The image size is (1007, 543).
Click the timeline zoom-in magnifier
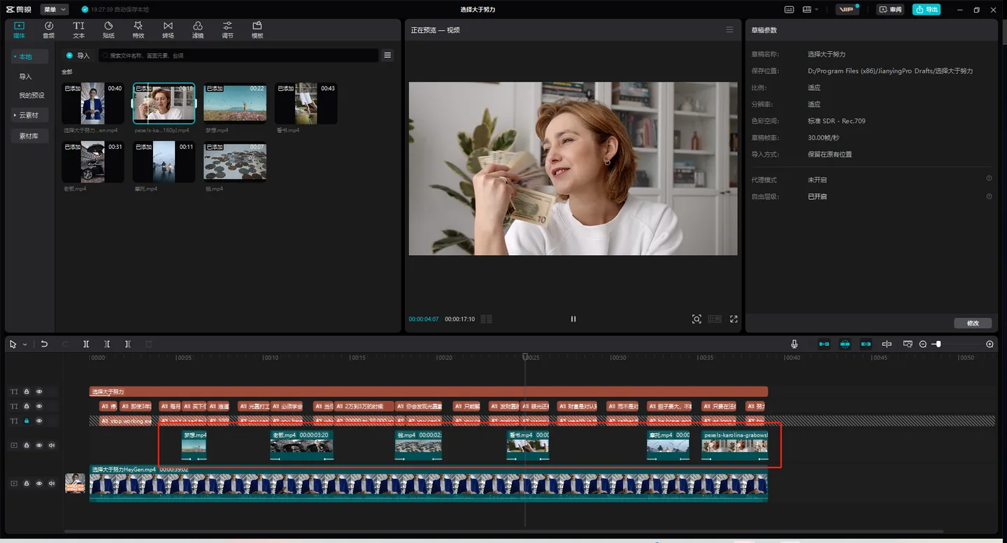coord(990,344)
